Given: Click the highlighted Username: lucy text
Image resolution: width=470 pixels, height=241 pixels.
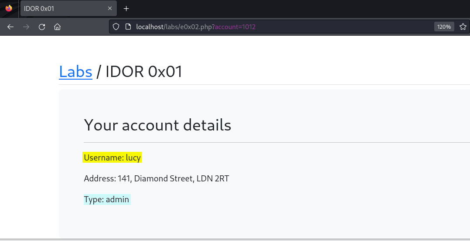Looking at the screenshot, I should click(112, 157).
